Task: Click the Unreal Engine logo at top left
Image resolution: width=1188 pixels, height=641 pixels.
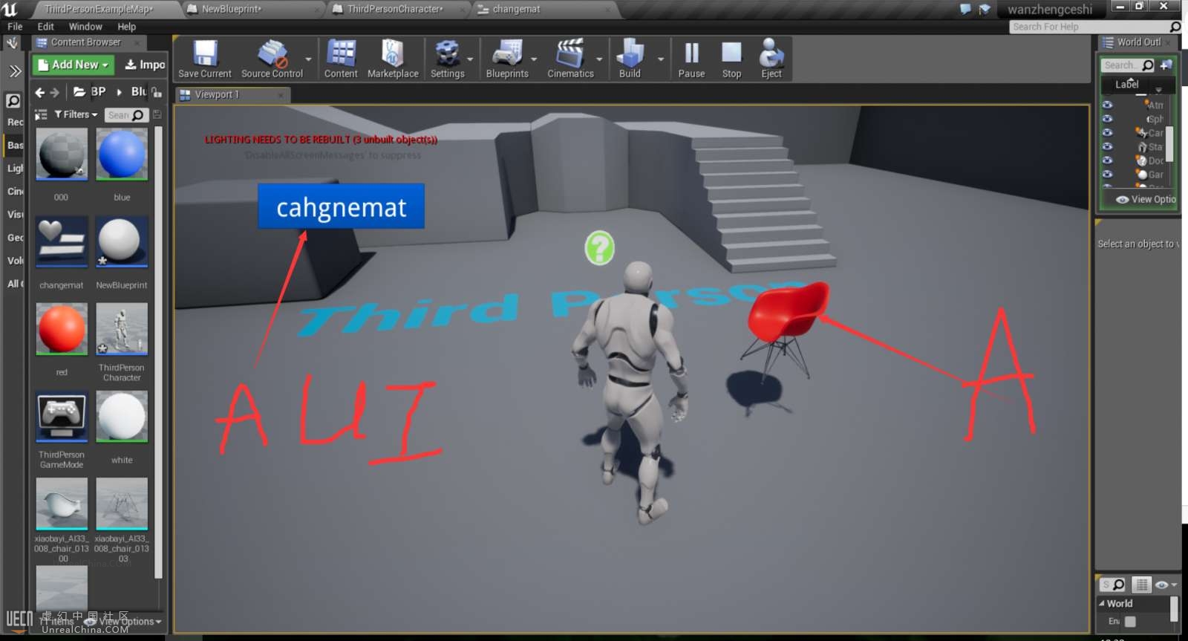Action: coord(10,9)
